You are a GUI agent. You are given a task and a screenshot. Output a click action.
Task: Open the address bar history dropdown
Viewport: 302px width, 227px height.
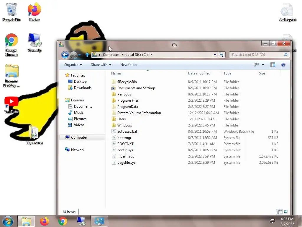pos(215,55)
